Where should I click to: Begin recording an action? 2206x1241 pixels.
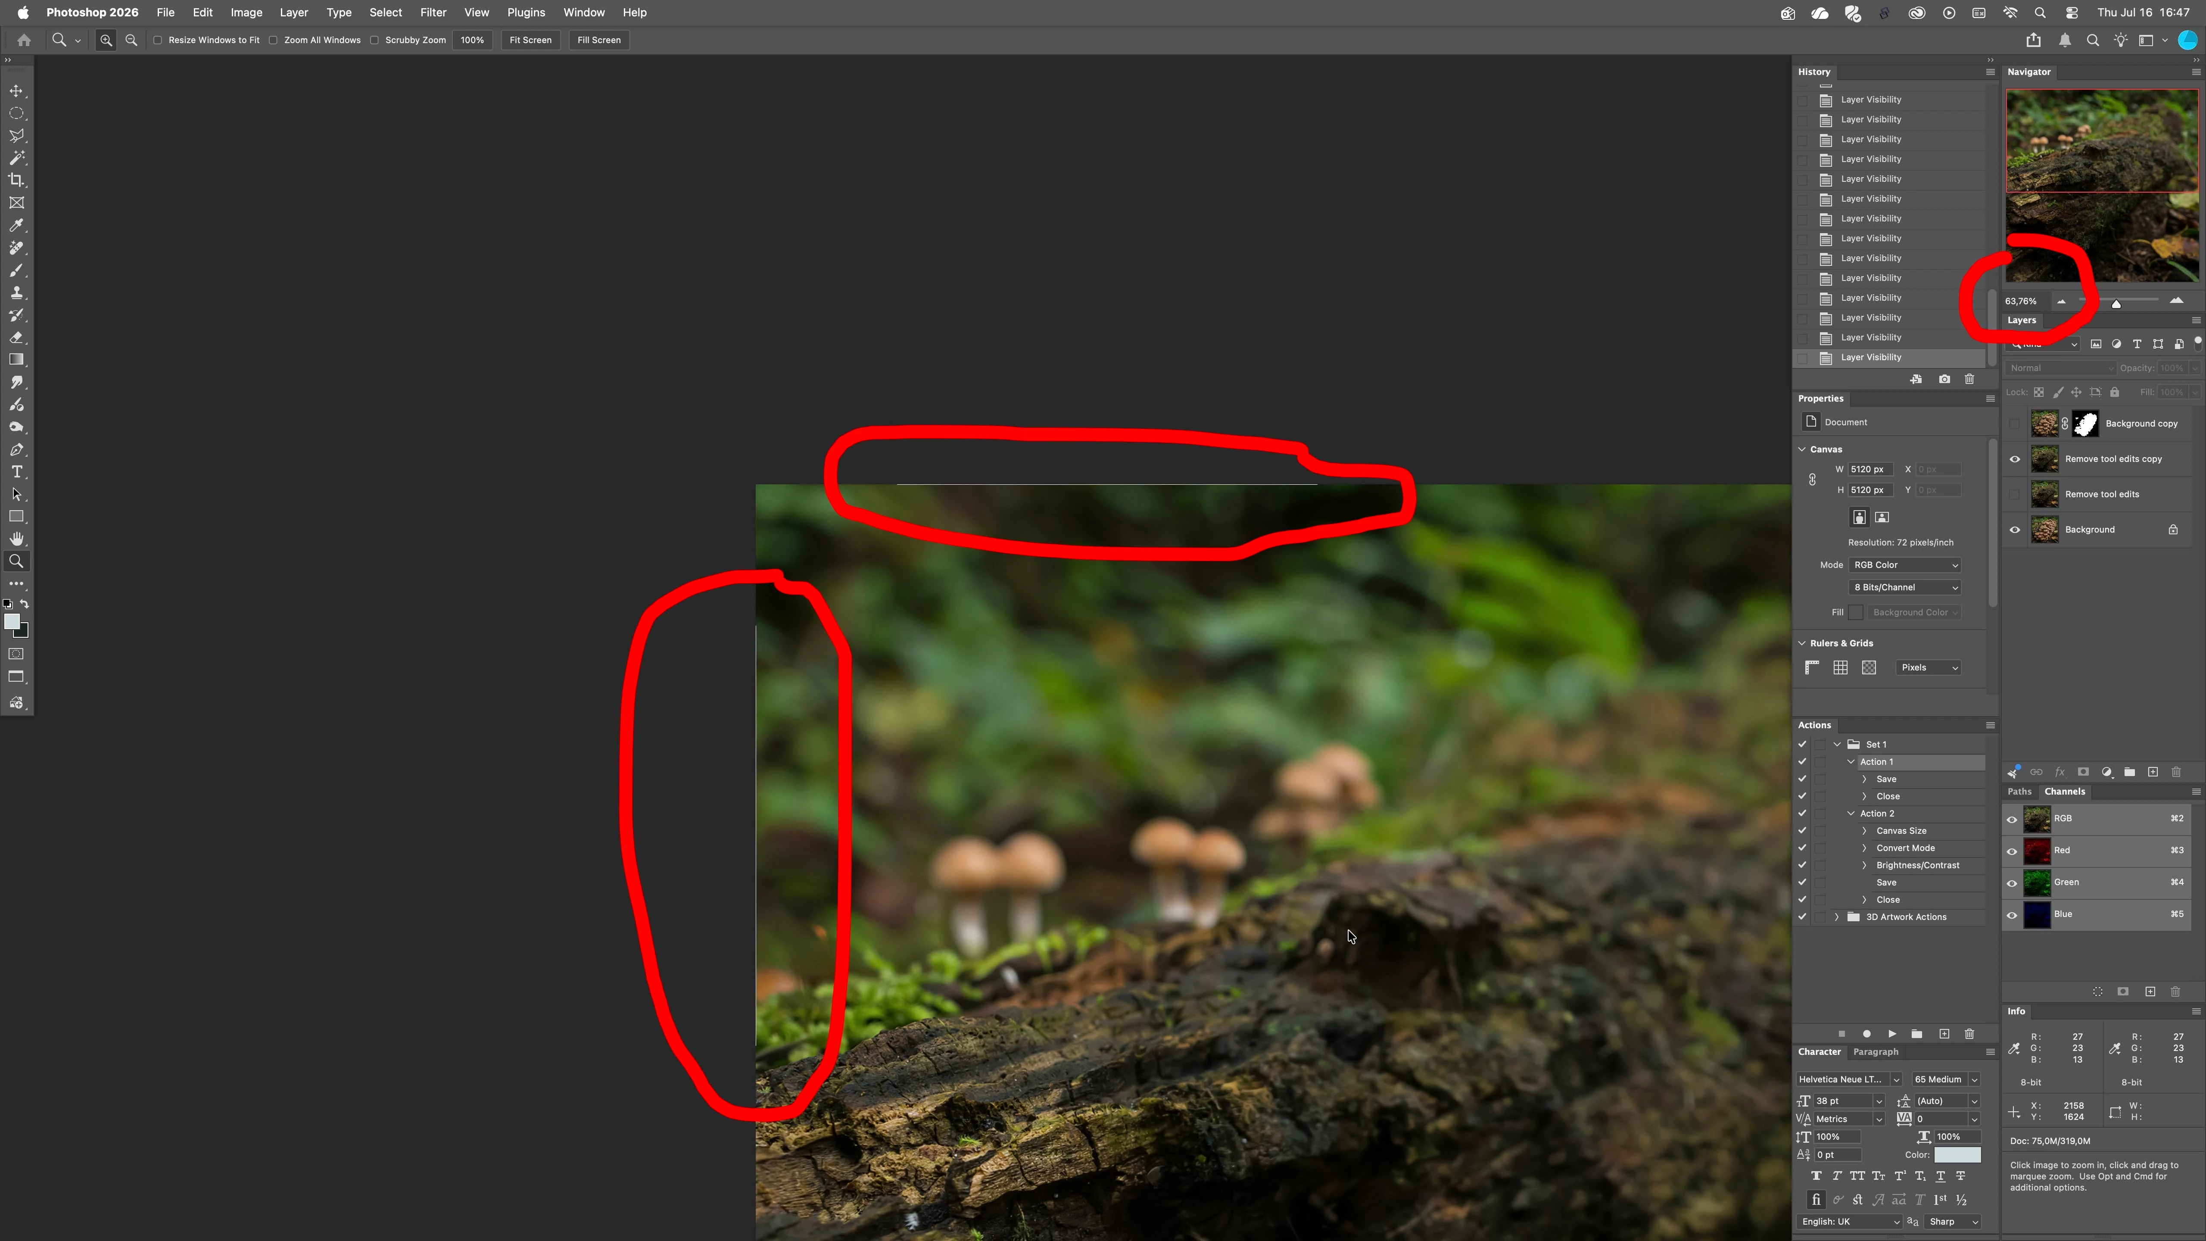click(x=1867, y=1034)
